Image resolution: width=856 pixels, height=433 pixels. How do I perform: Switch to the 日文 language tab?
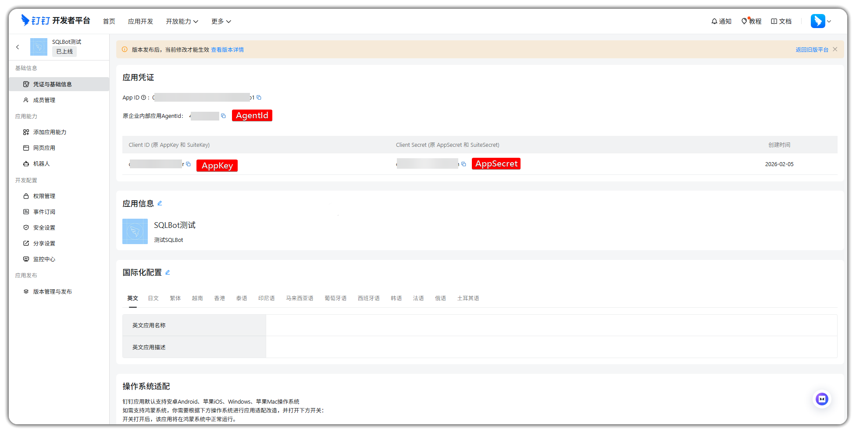(153, 298)
